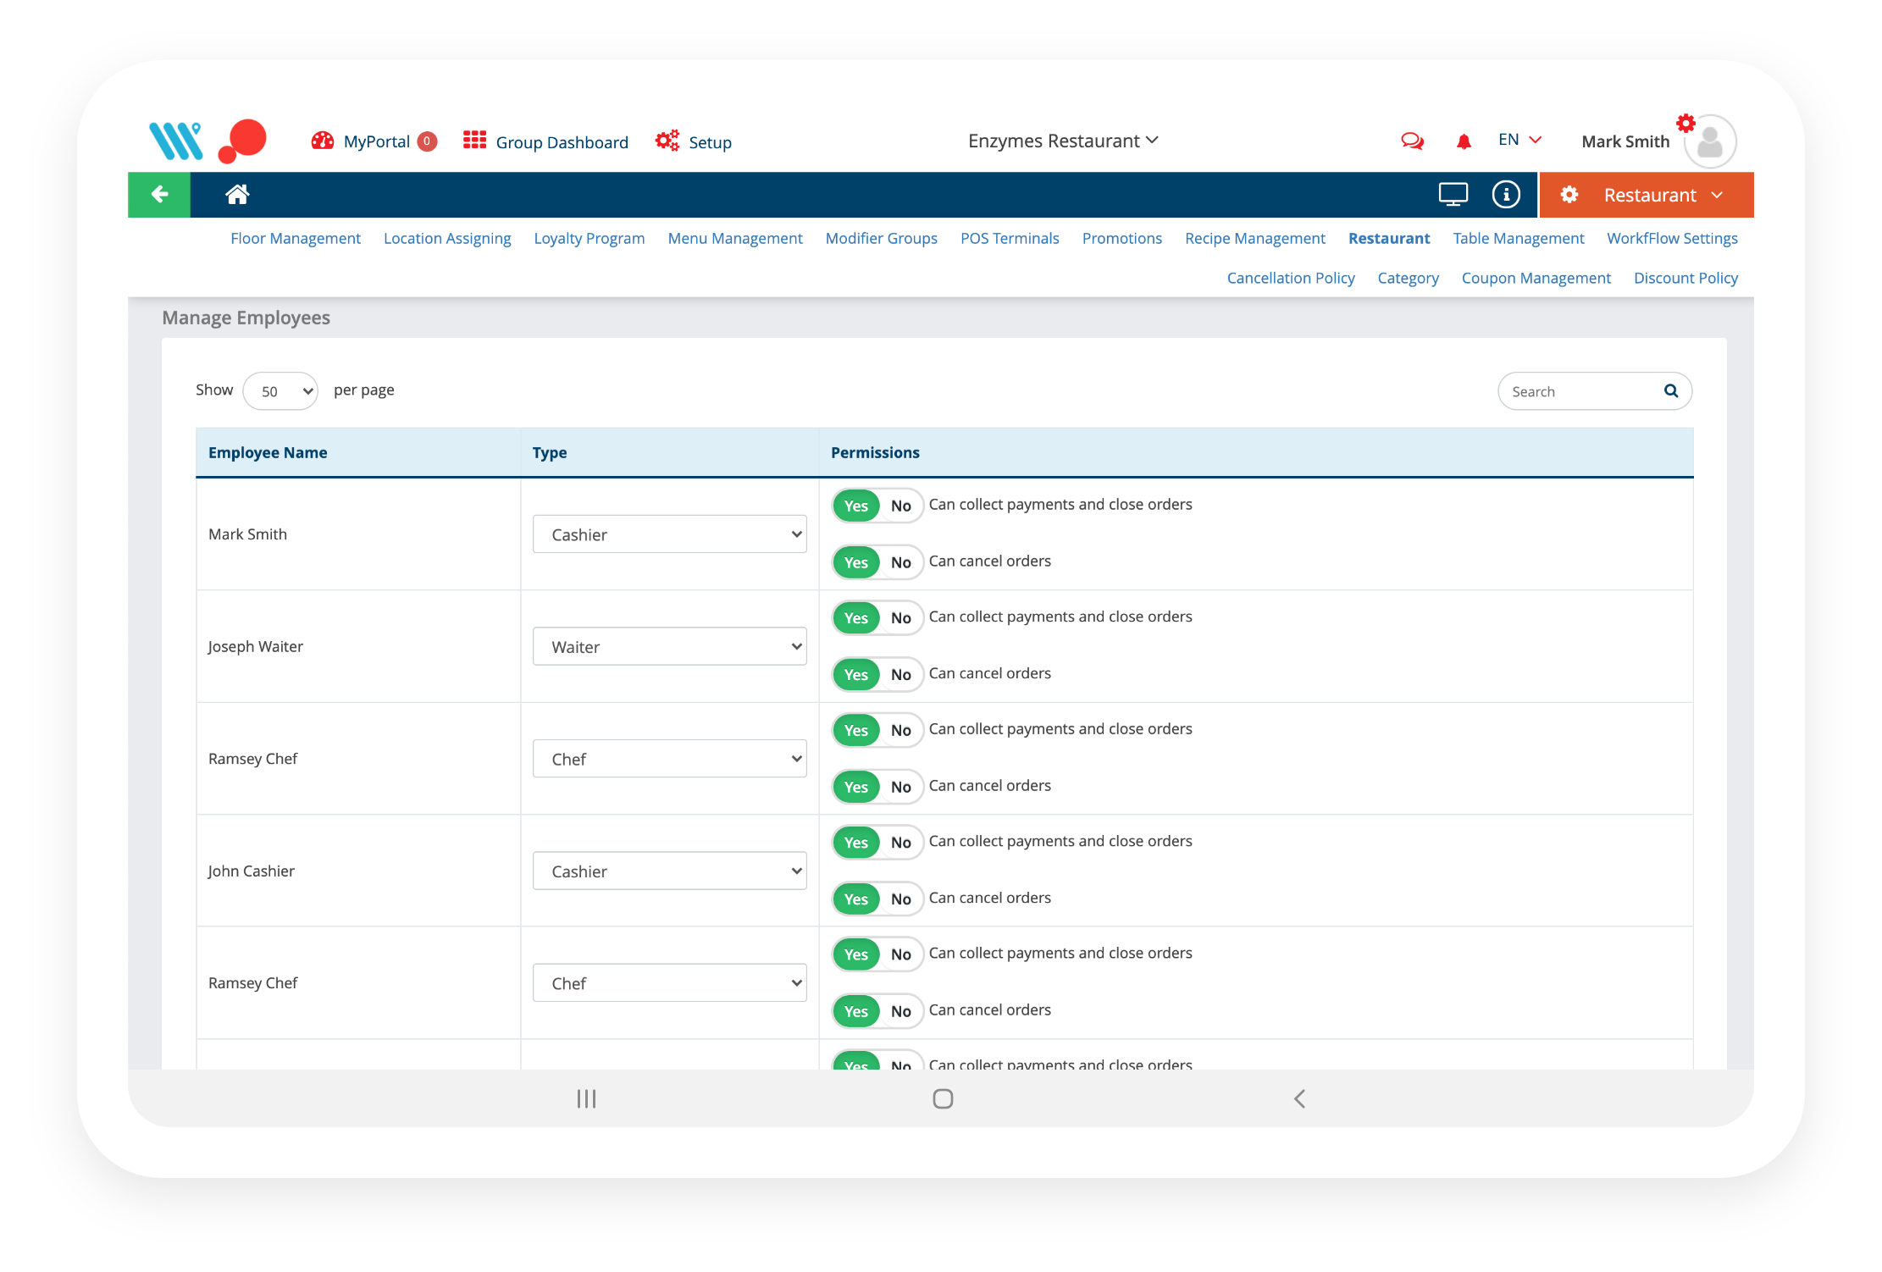Viewport: 1882px width, 1272px height.
Task: Switch to the POS Terminals tab
Action: pos(1009,239)
